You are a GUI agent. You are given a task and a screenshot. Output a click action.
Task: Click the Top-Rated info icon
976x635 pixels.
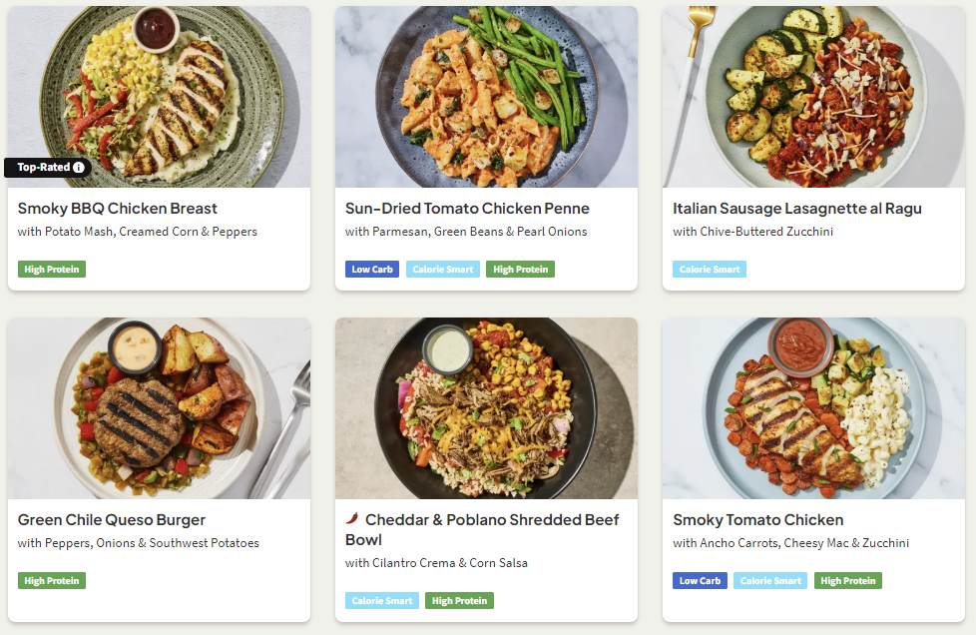pos(79,168)
